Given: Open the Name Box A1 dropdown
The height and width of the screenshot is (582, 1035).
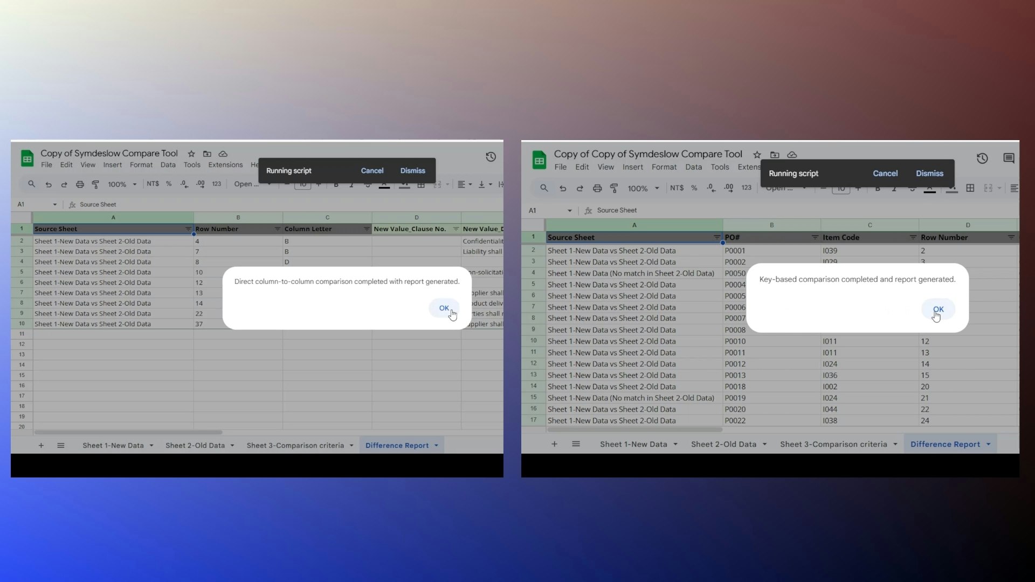Looking at the screenshot, I should (54, 204).
